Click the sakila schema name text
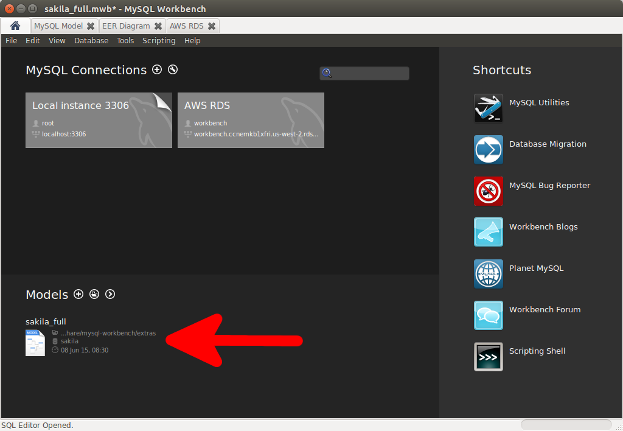The width and height of the screenshot is (623, 431). click(69, 341)
